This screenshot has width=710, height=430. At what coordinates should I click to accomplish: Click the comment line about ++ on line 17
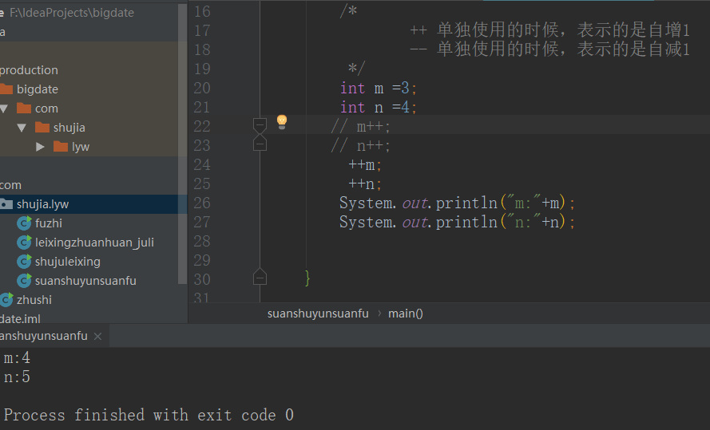coord(549,30)
